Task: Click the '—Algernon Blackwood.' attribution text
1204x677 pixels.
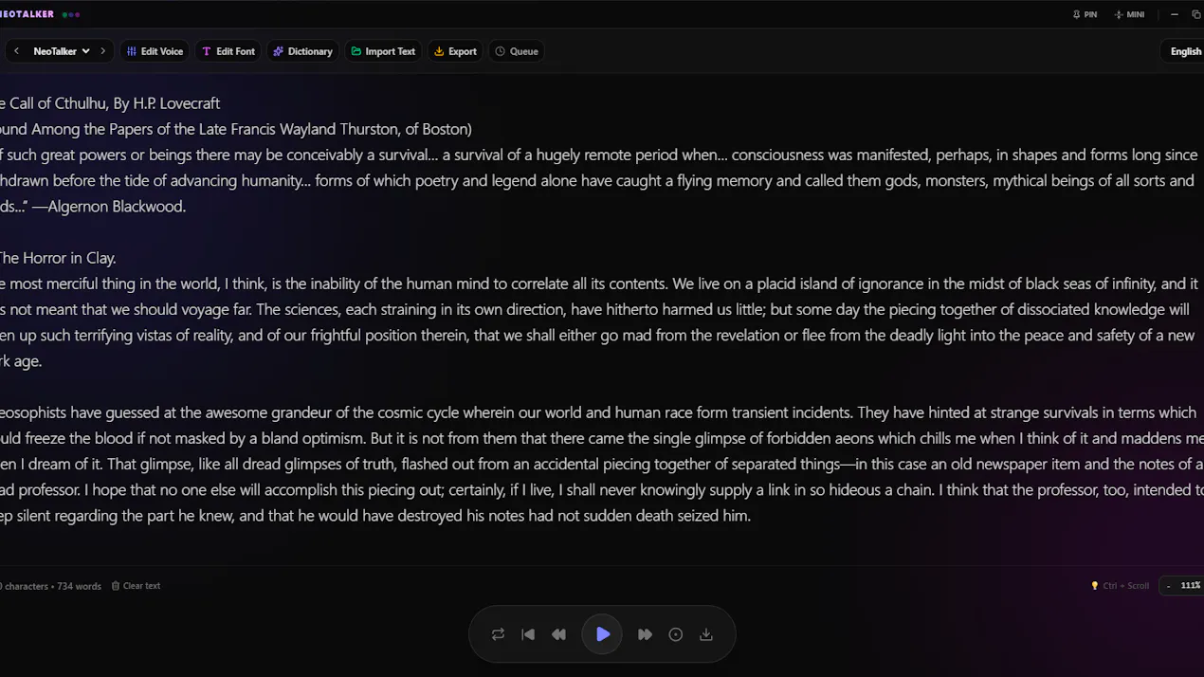Action: coord(109,207)
